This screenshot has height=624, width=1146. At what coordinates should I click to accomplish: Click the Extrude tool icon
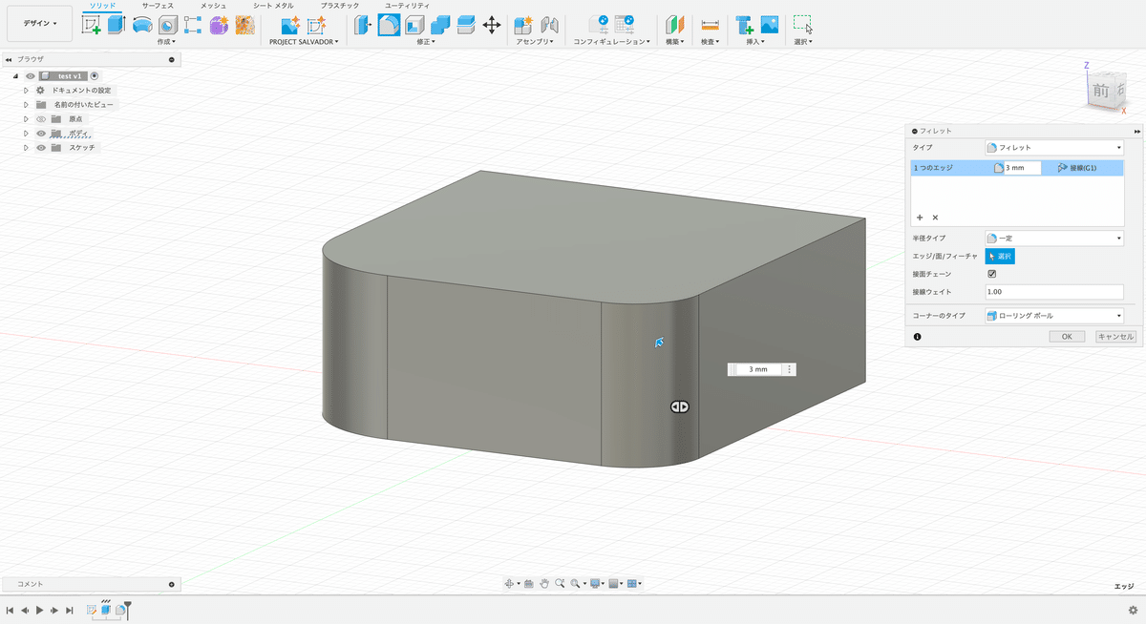117,26
